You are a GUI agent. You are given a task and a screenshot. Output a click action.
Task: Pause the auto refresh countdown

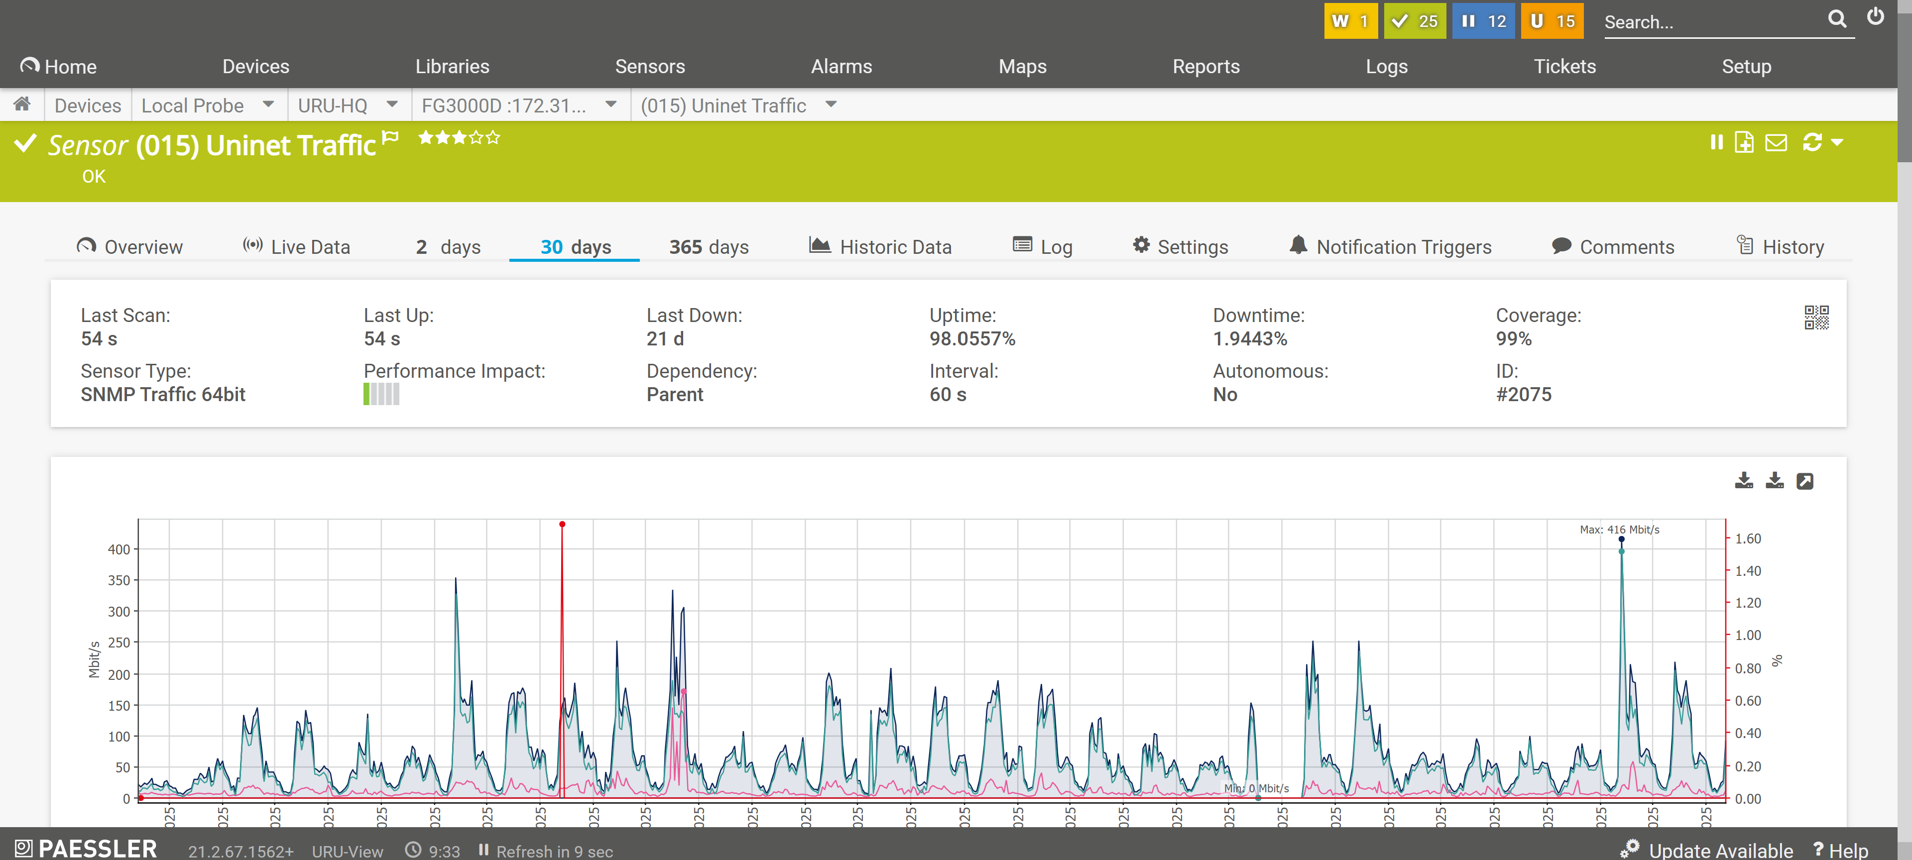coord(483,850)
